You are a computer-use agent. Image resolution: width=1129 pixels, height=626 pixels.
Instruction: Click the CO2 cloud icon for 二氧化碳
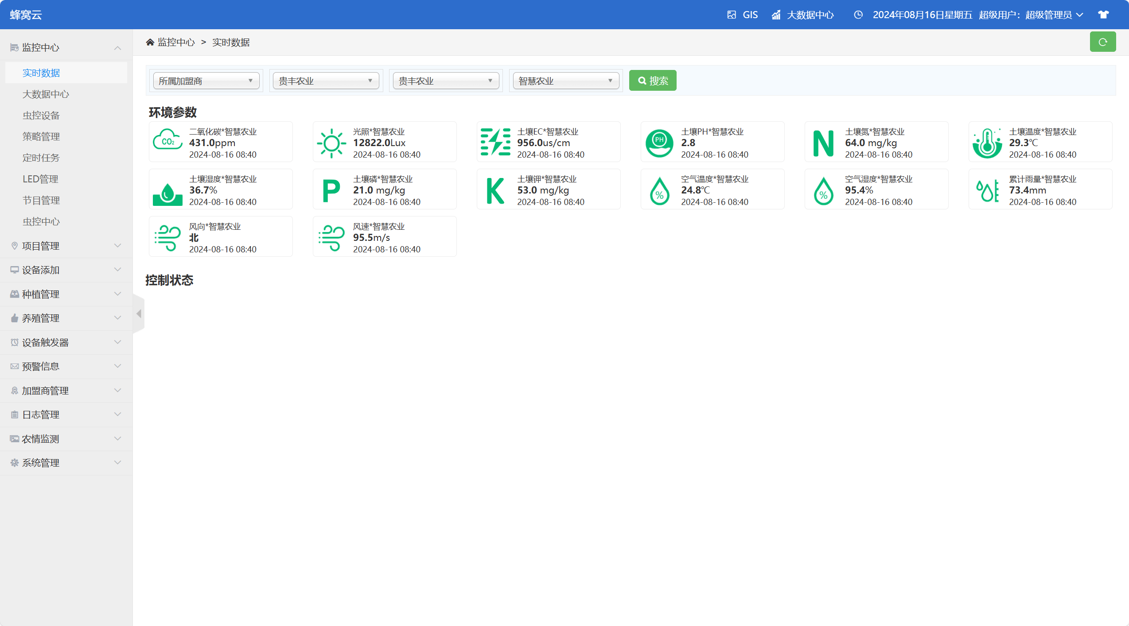click(167, 140)
